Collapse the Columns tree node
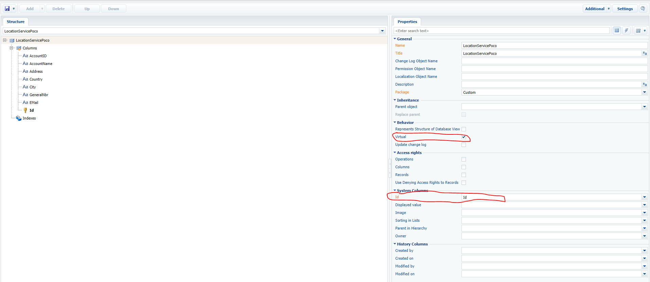650x282 pixels. pyautogui.click(x=11, y=48)
